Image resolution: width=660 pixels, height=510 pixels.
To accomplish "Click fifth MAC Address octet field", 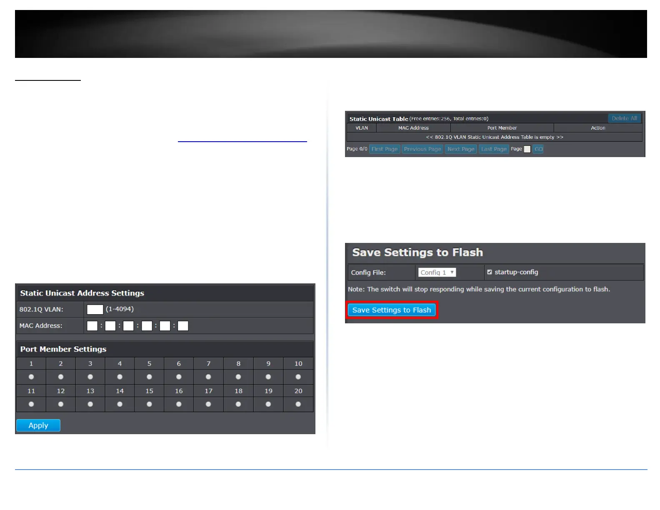I will 165,326.
